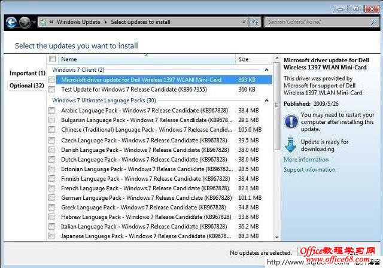
Task: Click Windows 7 Ultimate Language Packs (30) header
Action: pos(104,100)
